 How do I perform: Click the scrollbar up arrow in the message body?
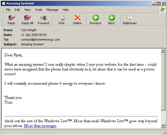point(163,51)
